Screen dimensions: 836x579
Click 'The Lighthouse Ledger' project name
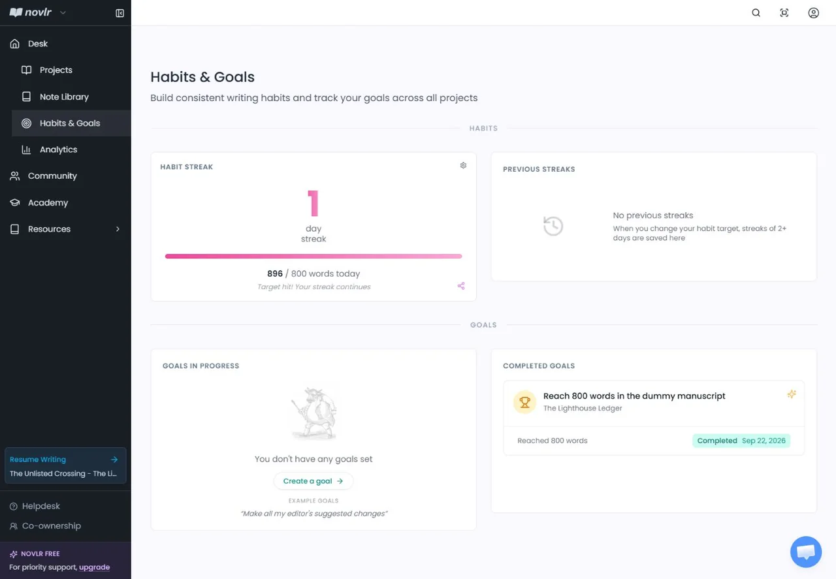tap(583, 409)
